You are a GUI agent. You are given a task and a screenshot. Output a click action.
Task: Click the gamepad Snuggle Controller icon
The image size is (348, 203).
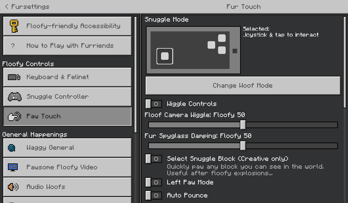[14, 97]
